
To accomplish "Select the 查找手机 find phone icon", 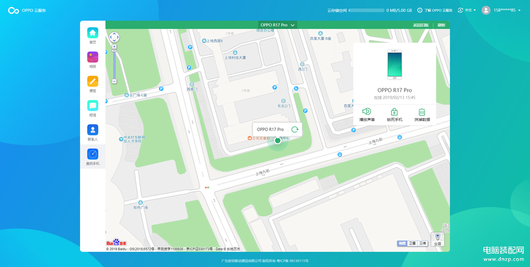I will coord(92,154).
